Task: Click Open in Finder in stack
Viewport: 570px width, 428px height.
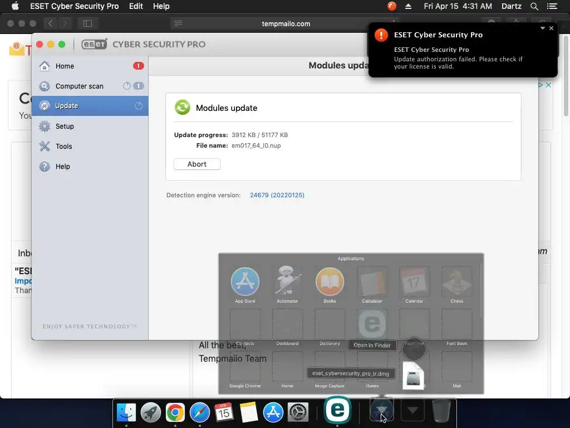Action: 372,346
